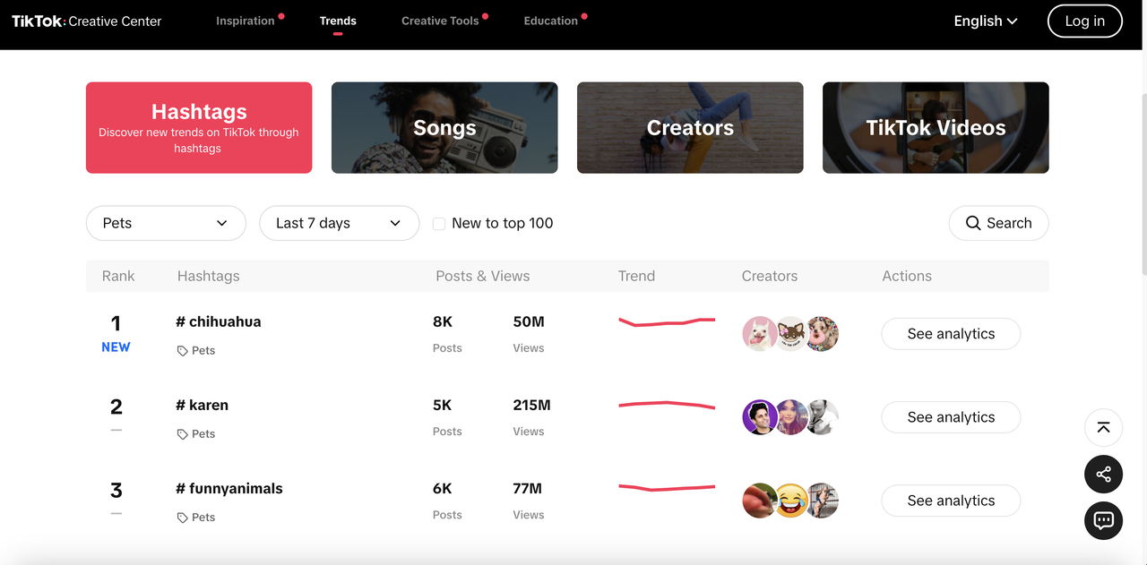The image size is (1147, 565).
Task: Click the 8K posts value
Action: 443,321
